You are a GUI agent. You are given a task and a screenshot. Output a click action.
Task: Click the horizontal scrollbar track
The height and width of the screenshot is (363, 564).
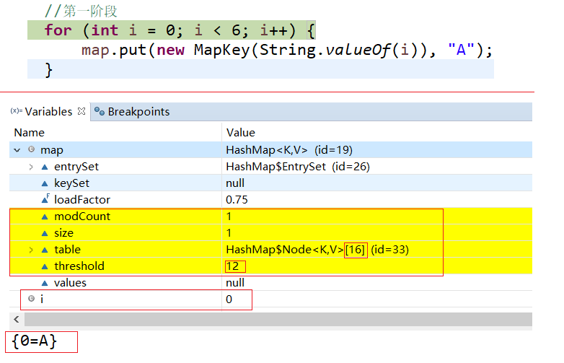(x=278, y=319)
